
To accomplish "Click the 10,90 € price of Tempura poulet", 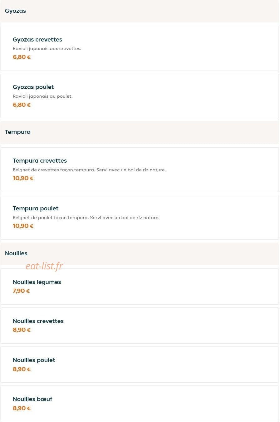I will tap(23, 226).
